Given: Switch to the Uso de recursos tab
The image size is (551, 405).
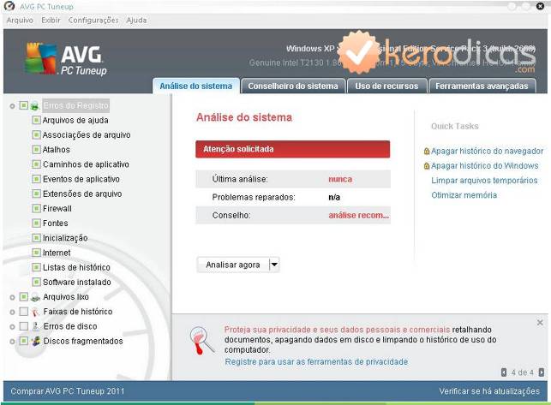Looking at the screenshot, I should tap(386, 86).
